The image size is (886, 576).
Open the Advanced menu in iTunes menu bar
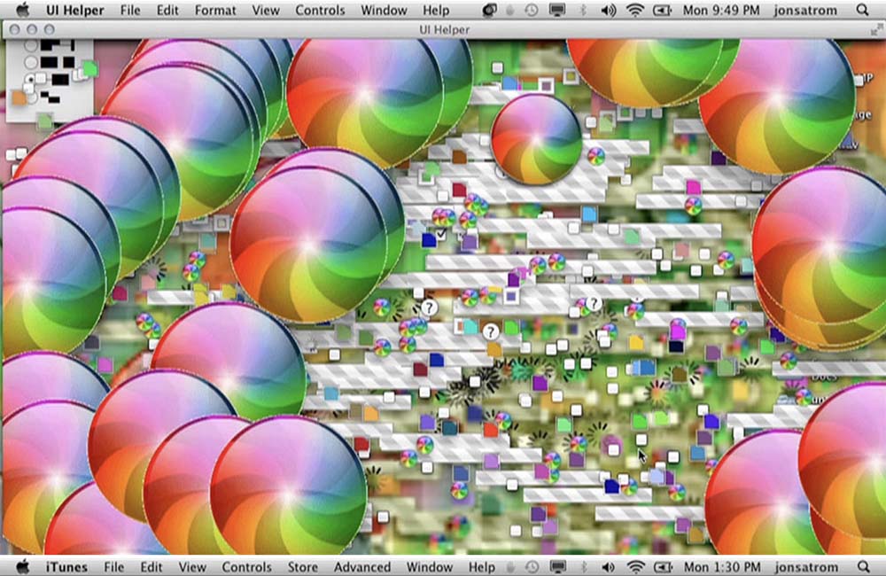(362, 567)
